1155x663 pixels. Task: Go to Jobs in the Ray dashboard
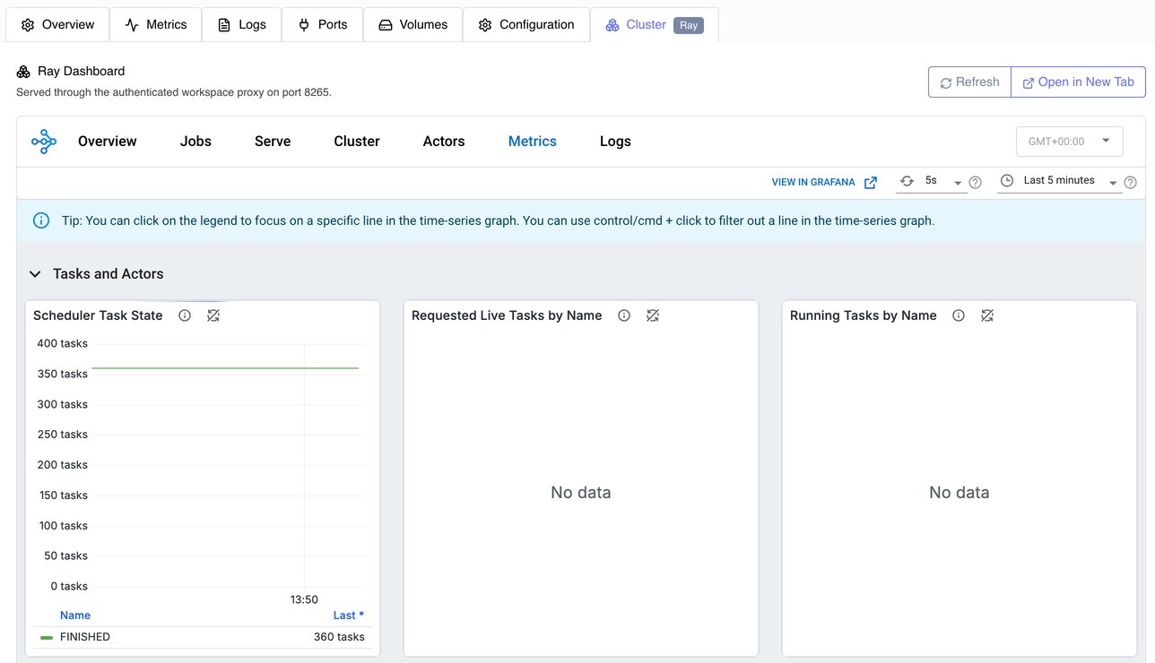(x=195, y=142)
